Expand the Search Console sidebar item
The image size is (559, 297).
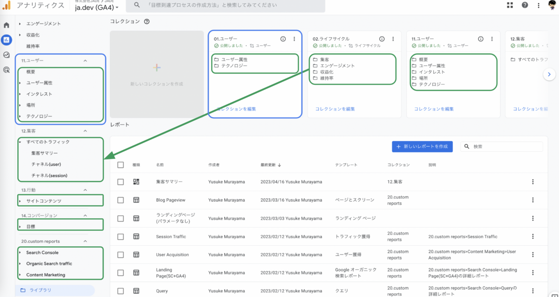click(x=20, y=252)
